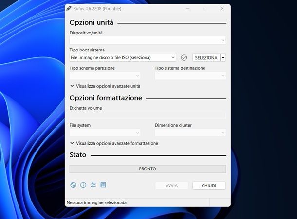Expand Visualizza opzioni avanzate unità
This screenshot has height=219, width=297.
[105, 86]
